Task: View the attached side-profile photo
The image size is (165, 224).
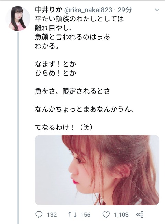Action: point(97,170)
